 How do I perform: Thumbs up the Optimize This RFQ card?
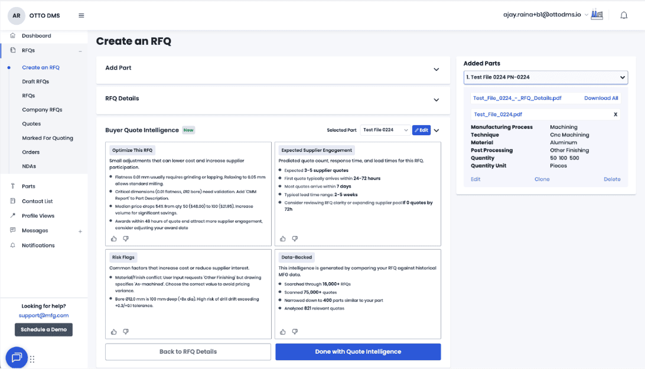(114, 239)
